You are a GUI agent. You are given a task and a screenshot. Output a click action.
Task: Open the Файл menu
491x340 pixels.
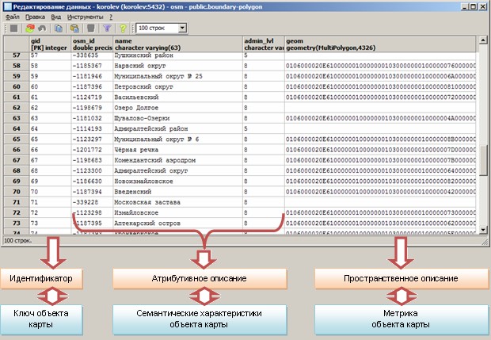click(x=12, y=16)
